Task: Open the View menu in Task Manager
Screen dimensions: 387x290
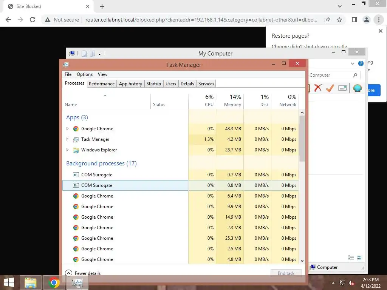Action: (102, 74)
